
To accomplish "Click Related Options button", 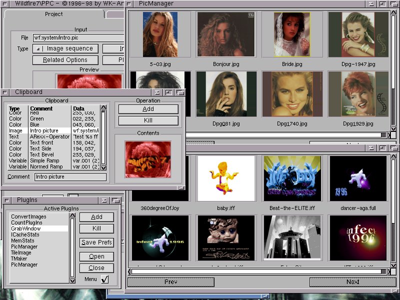I will click(x=65, y=60).
